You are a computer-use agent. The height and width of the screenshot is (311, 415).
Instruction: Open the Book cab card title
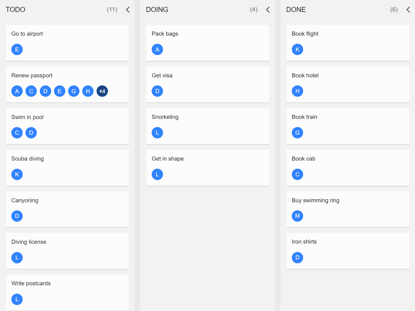coord(304,159)
